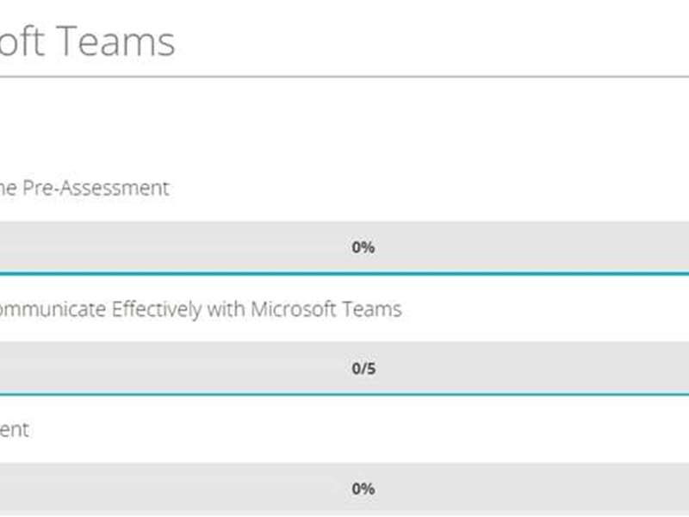Click "Microsoft Teams" in the module title
The height and width of the screenshot is (517, 689).
(326, 308)
